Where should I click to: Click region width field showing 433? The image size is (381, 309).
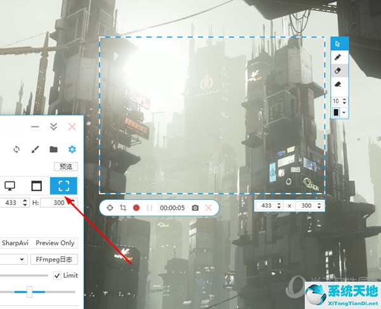[266, 206]
